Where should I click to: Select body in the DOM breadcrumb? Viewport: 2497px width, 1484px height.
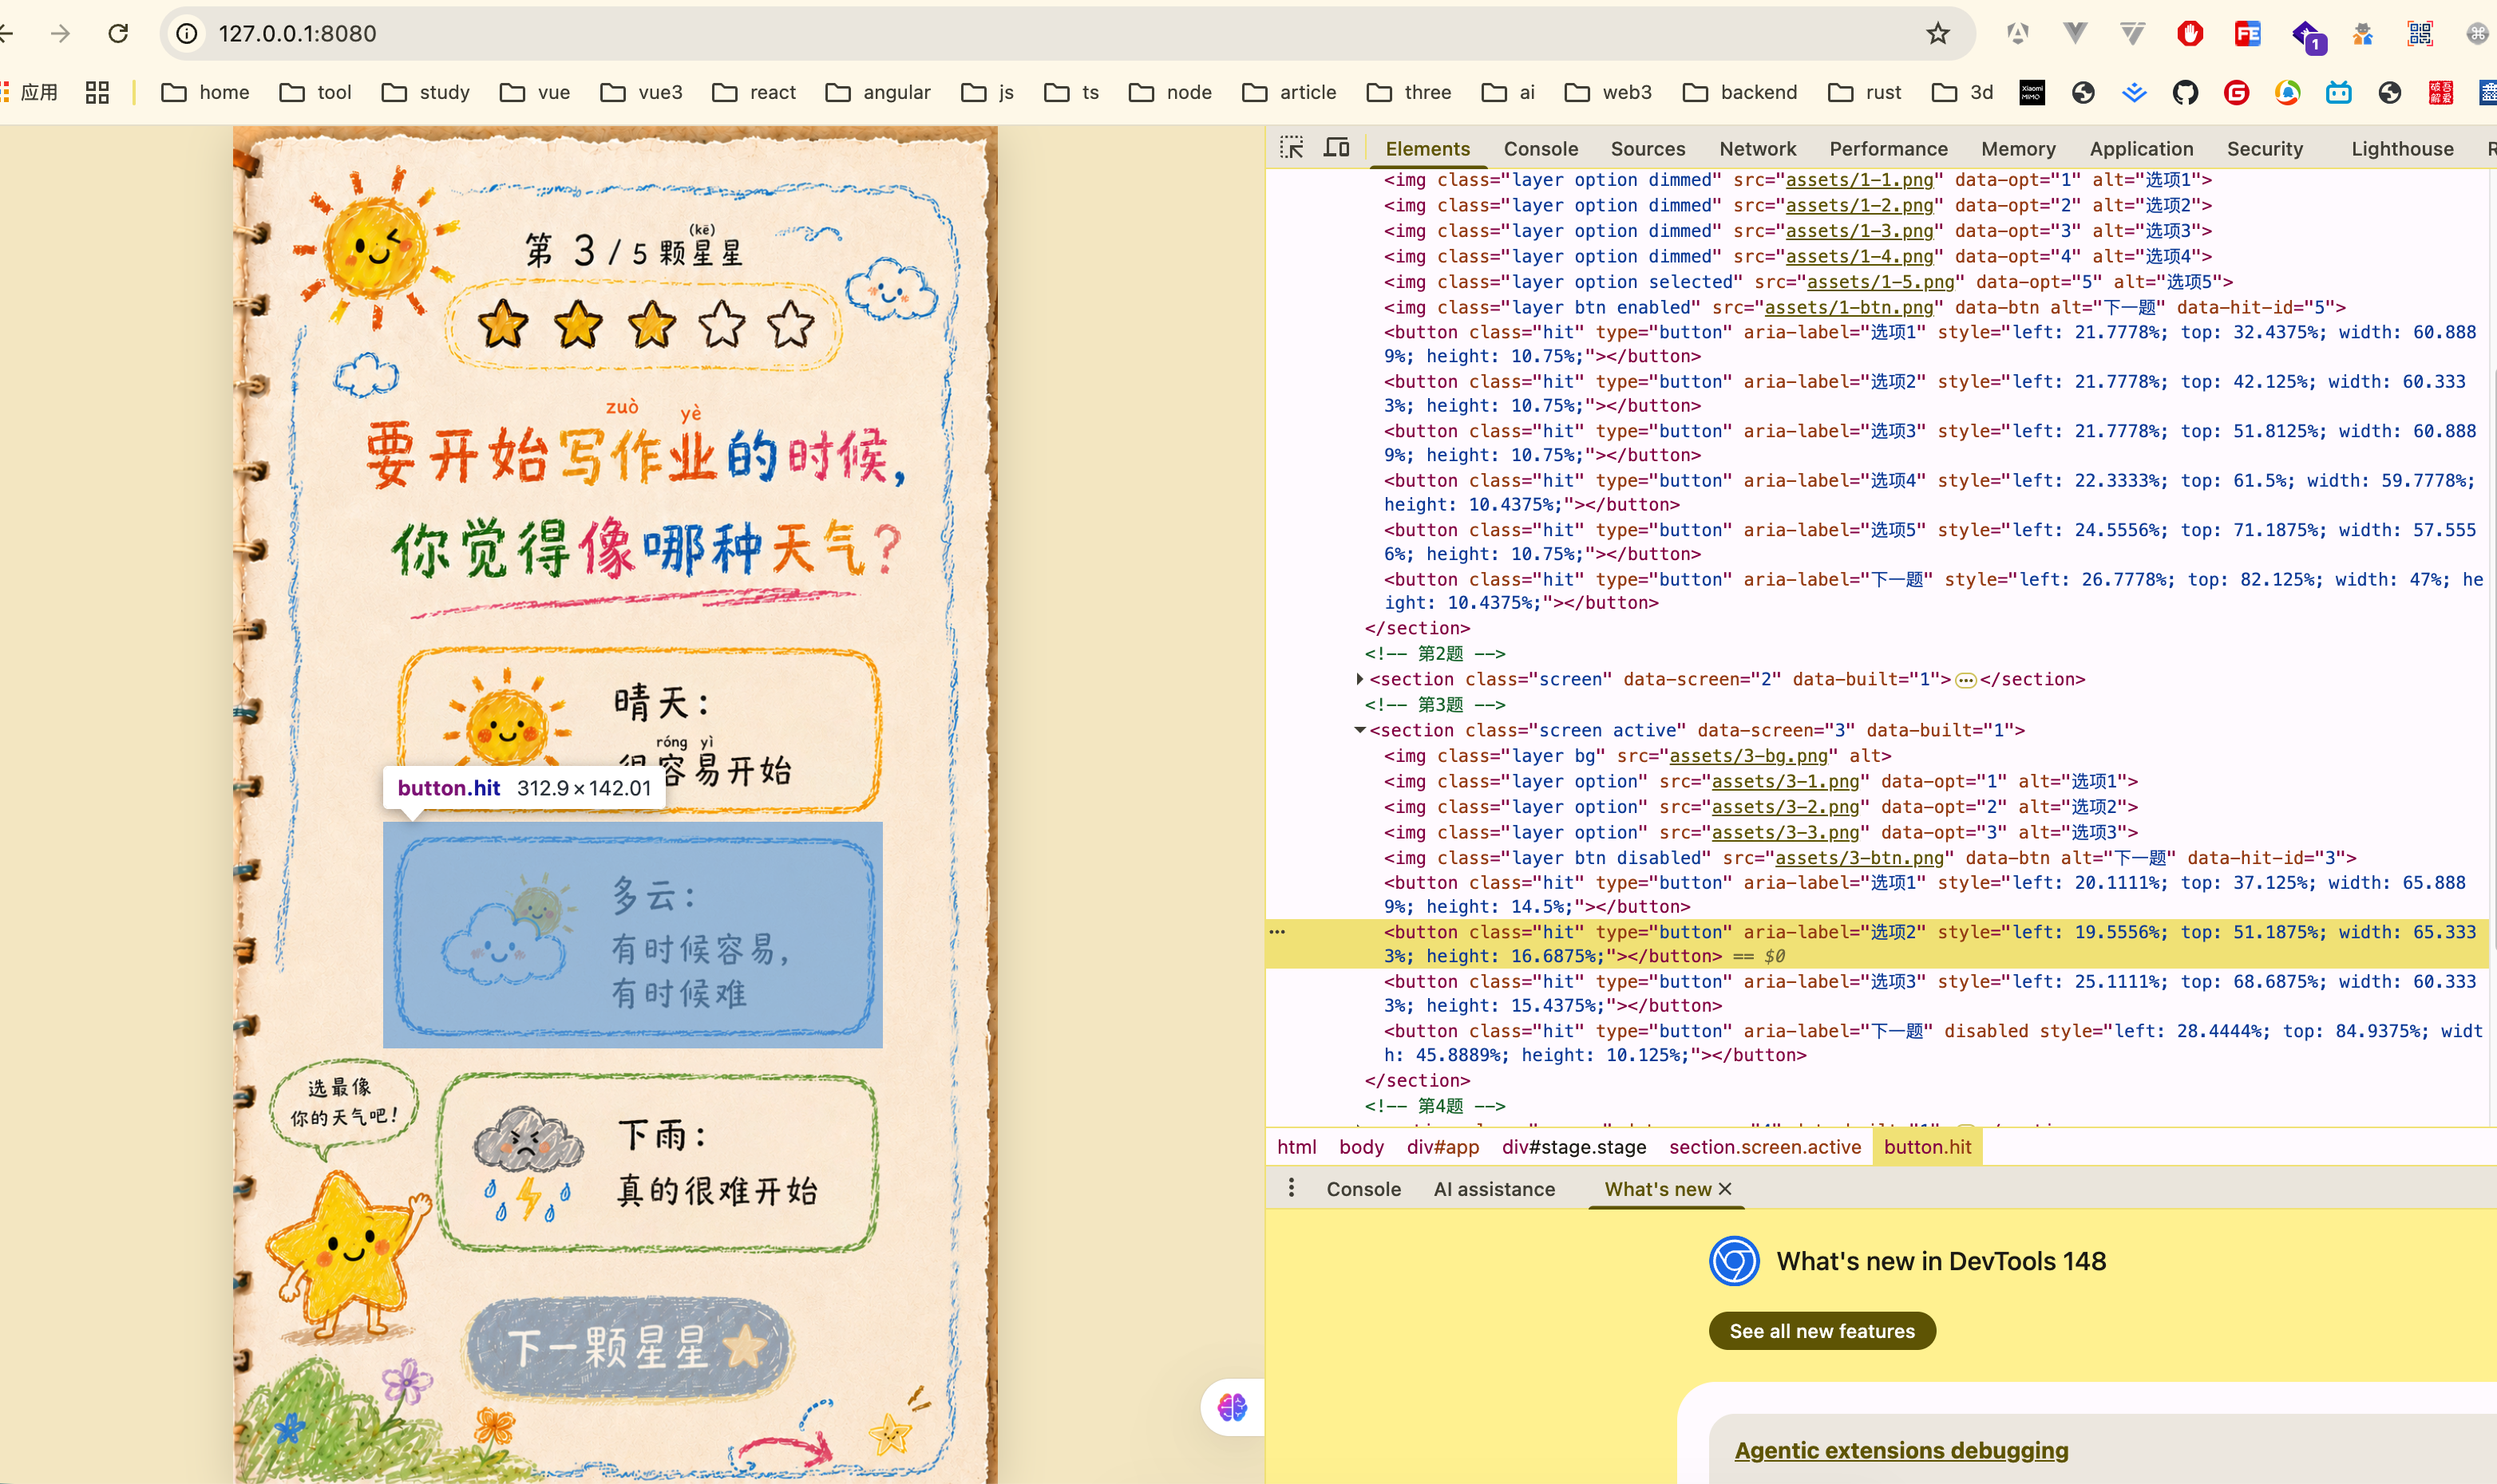pyautogui.click(x=1360, y=1147)
